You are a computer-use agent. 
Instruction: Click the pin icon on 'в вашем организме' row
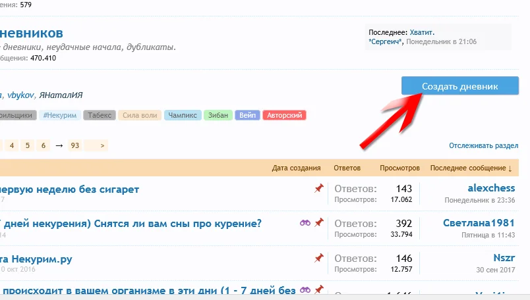(x=319, y=289)
